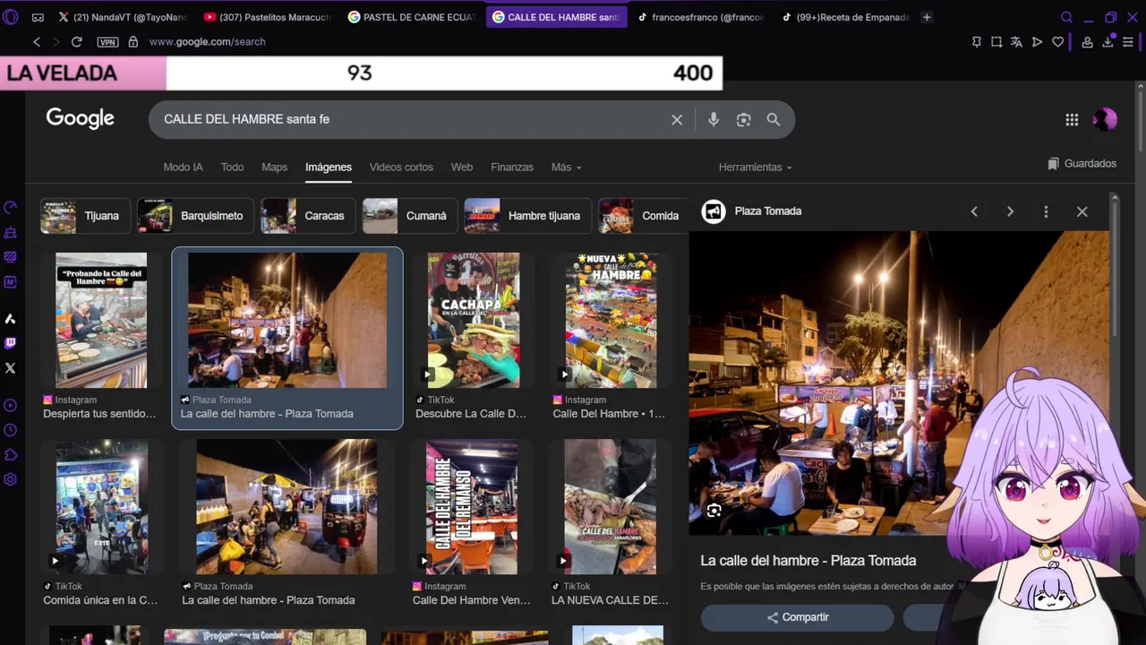Open the Opera main menu logo
This screenshot has height=645, width=1146.
tap(11, 17)
